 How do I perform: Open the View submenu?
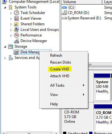tap(63, 95)
